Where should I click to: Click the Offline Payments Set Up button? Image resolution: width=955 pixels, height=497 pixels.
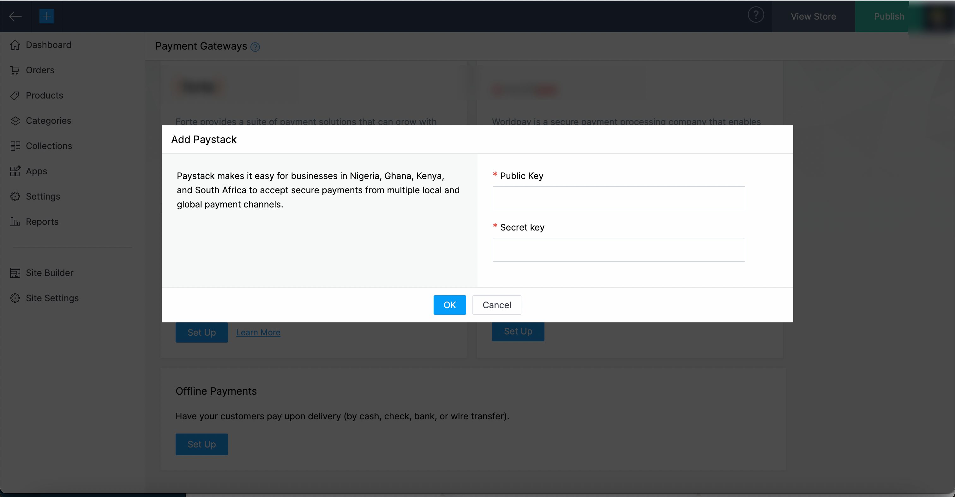click(x=202, y=444)
